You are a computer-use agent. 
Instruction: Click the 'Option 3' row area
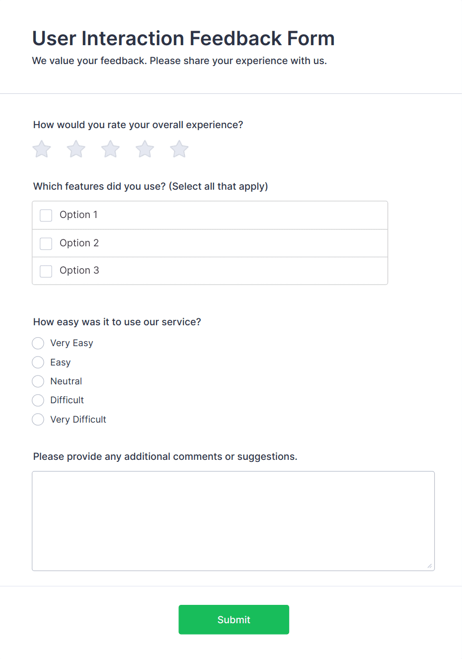click(209, 271)
